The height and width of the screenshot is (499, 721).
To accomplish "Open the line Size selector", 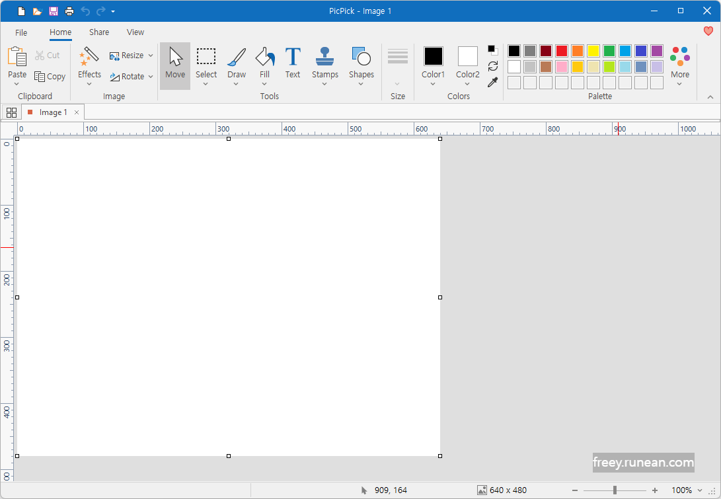I will point(398,67).
